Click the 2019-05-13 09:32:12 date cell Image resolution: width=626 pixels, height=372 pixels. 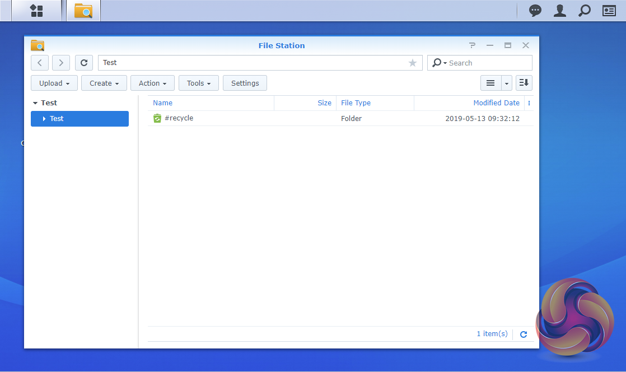(482, 118)
